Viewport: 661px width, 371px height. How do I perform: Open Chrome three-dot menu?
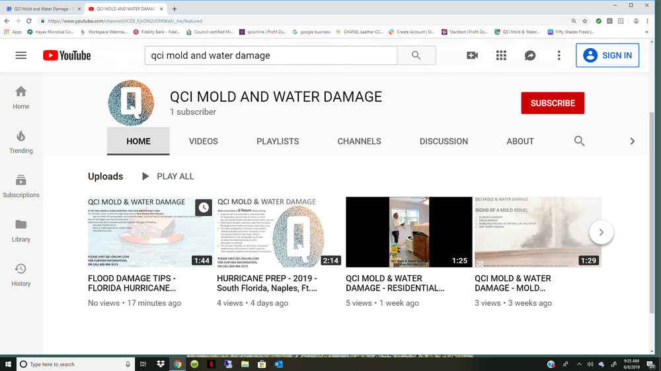647,21
